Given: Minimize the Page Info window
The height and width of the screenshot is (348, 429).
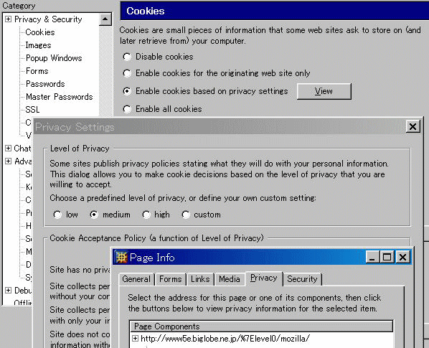Looking at the screenshot, I should [372, 257].
